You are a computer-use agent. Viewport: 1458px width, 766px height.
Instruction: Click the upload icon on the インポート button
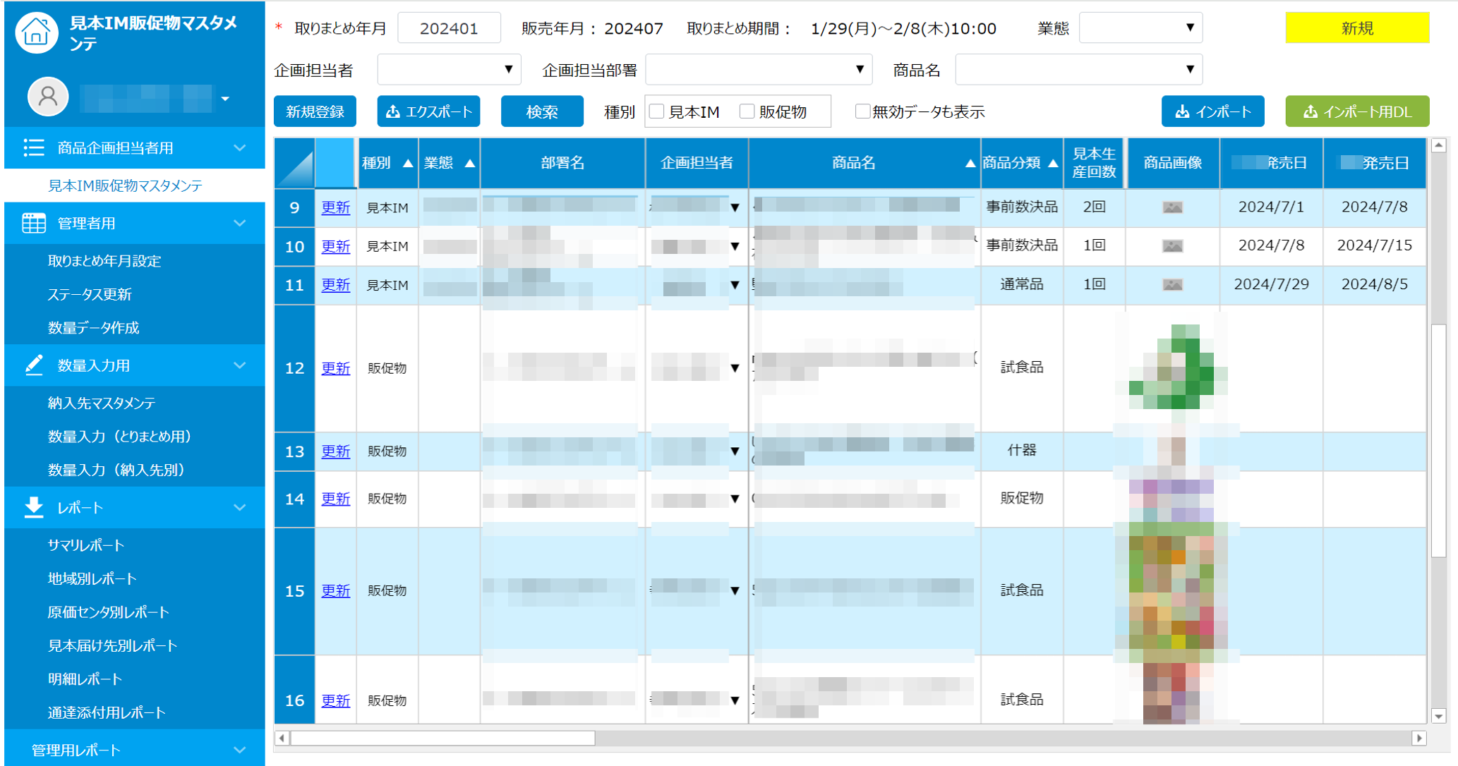(x=1181, y=111)
